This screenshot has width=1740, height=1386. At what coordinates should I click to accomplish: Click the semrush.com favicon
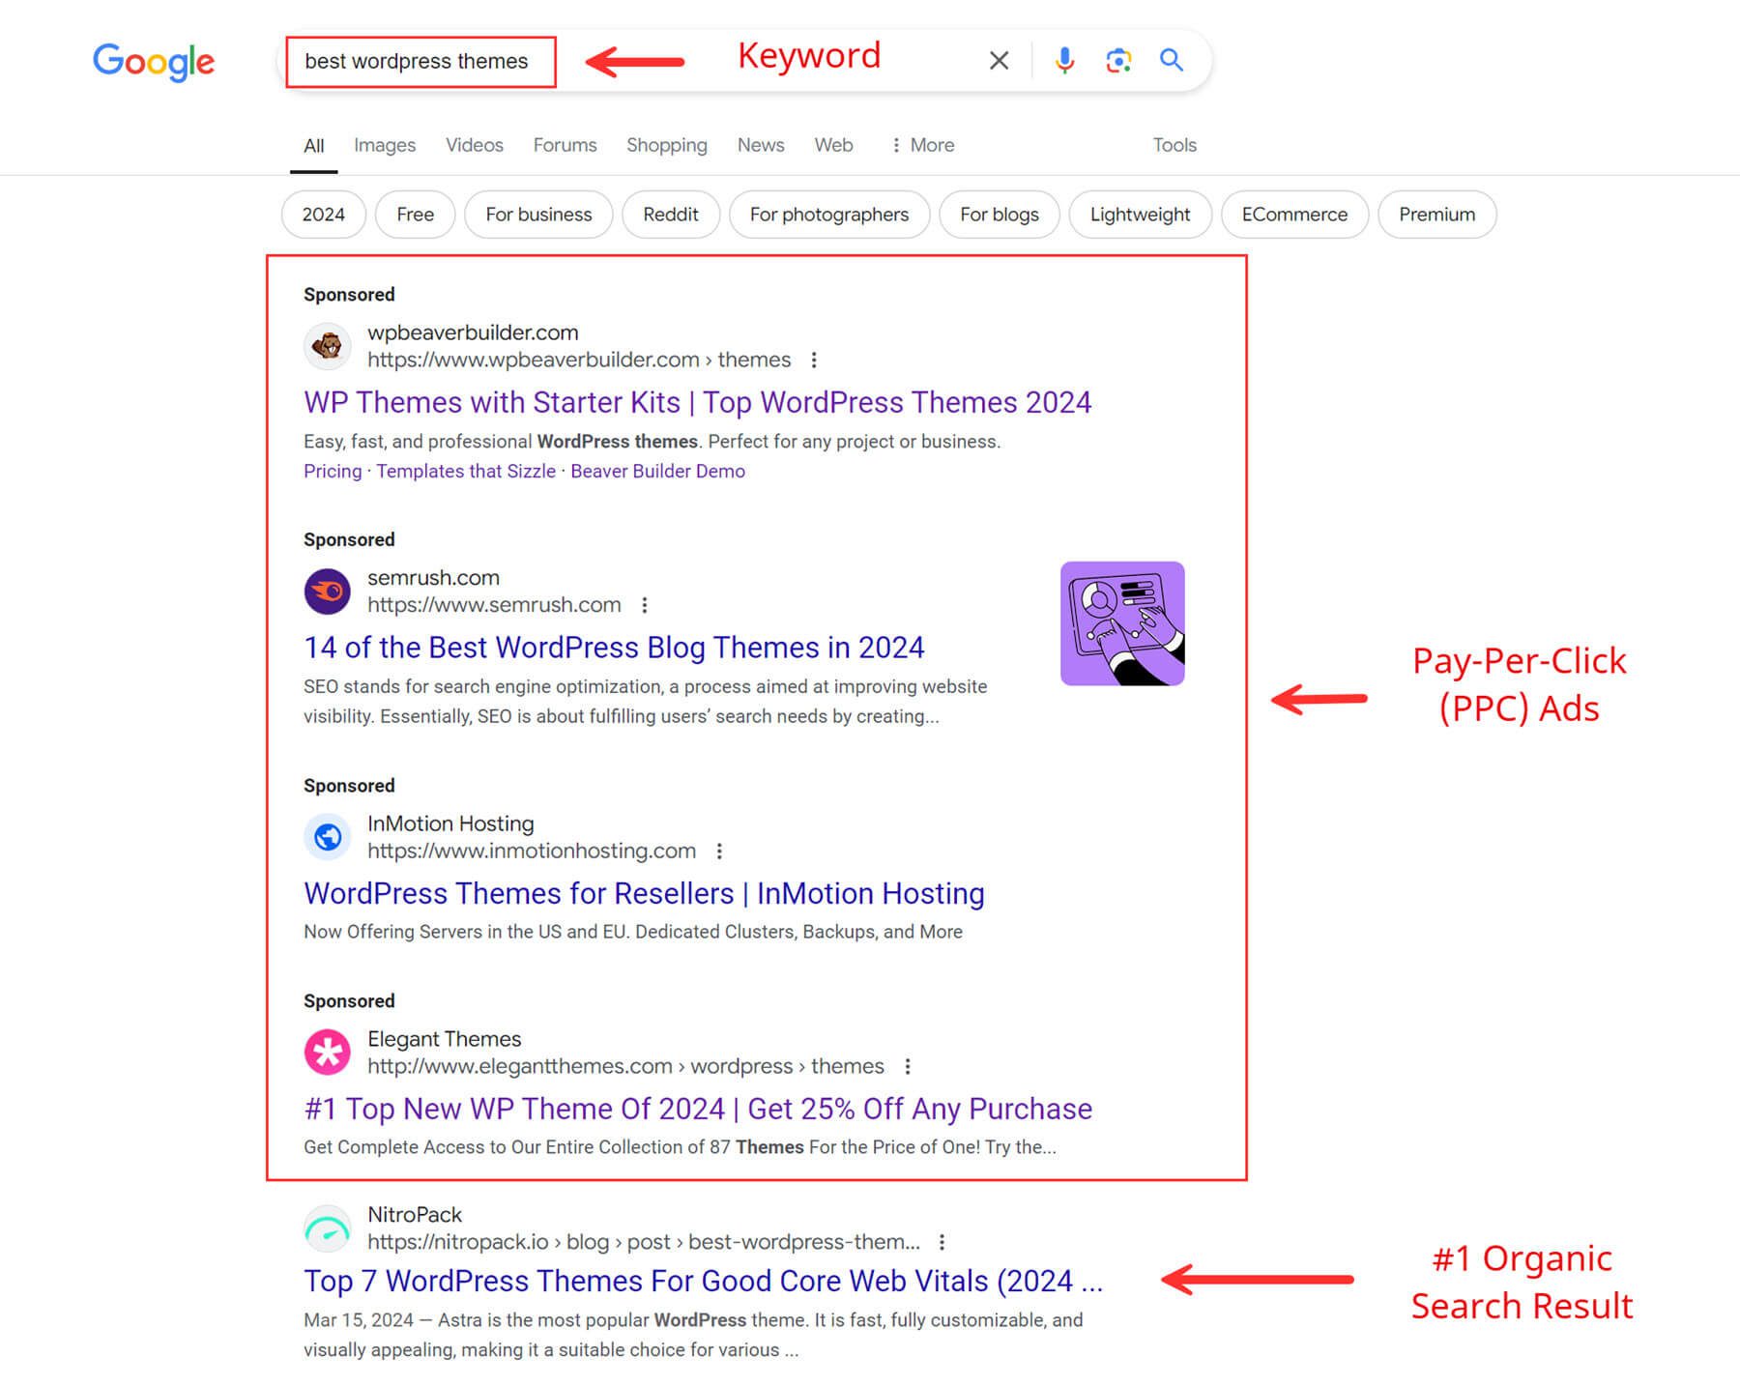pos(329,591)
